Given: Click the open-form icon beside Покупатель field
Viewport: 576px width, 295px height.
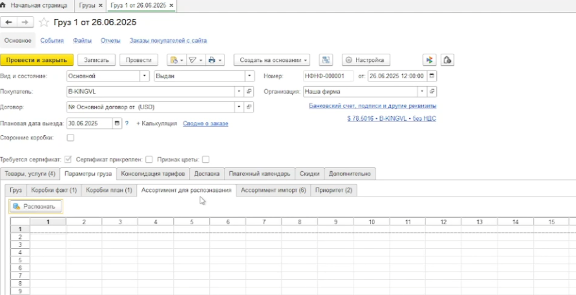Looking at the screenshot, I should point(249,92).
